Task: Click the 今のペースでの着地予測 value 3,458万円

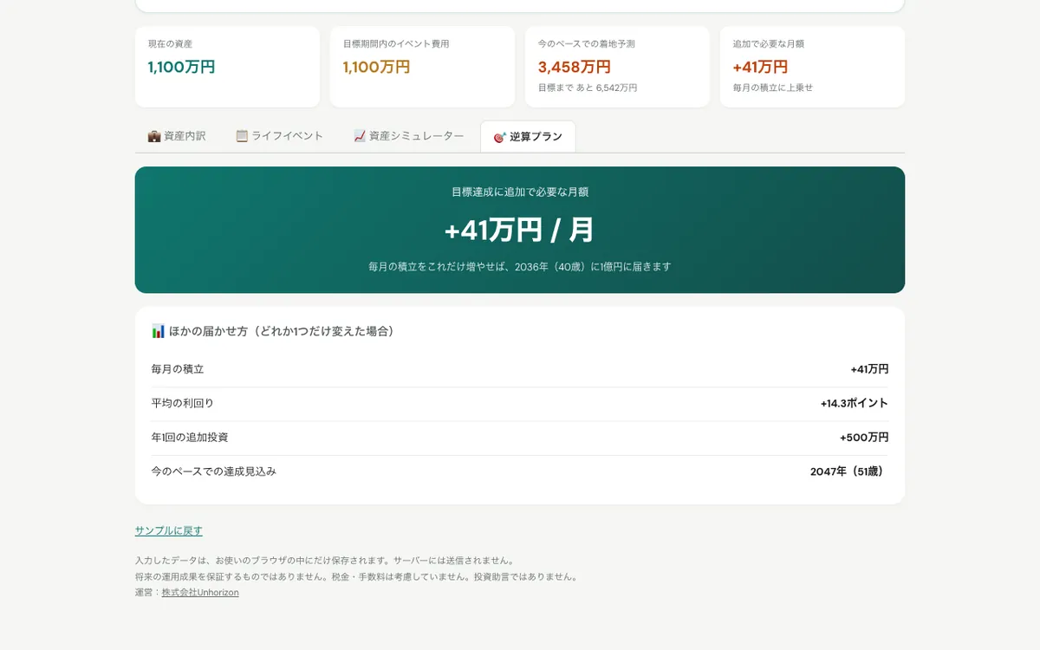Action: pos(575,67)
